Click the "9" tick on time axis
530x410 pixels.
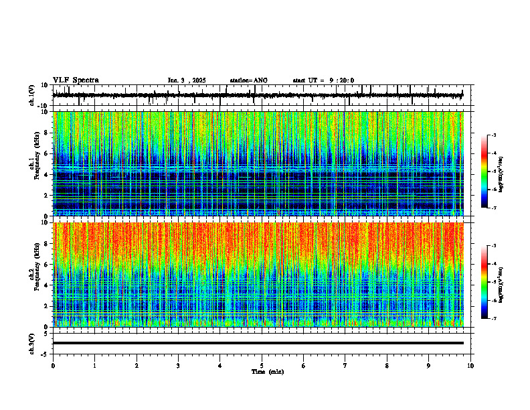(428, 366)
